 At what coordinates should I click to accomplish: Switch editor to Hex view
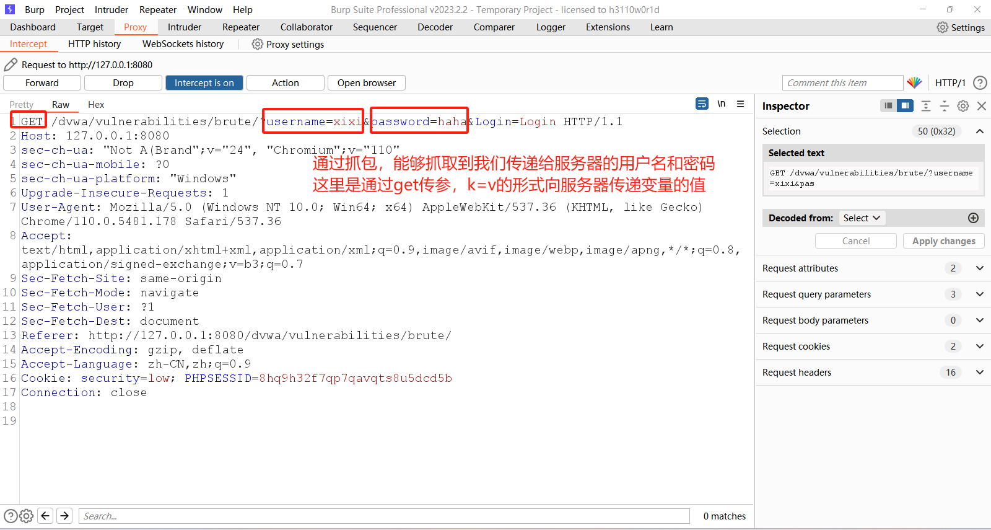pyautogui.click(x=96, y=105)
